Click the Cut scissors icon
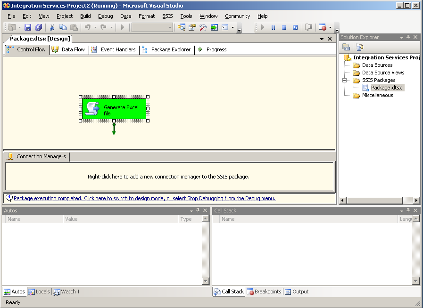 pyautogui.click(x=52, y=27)
